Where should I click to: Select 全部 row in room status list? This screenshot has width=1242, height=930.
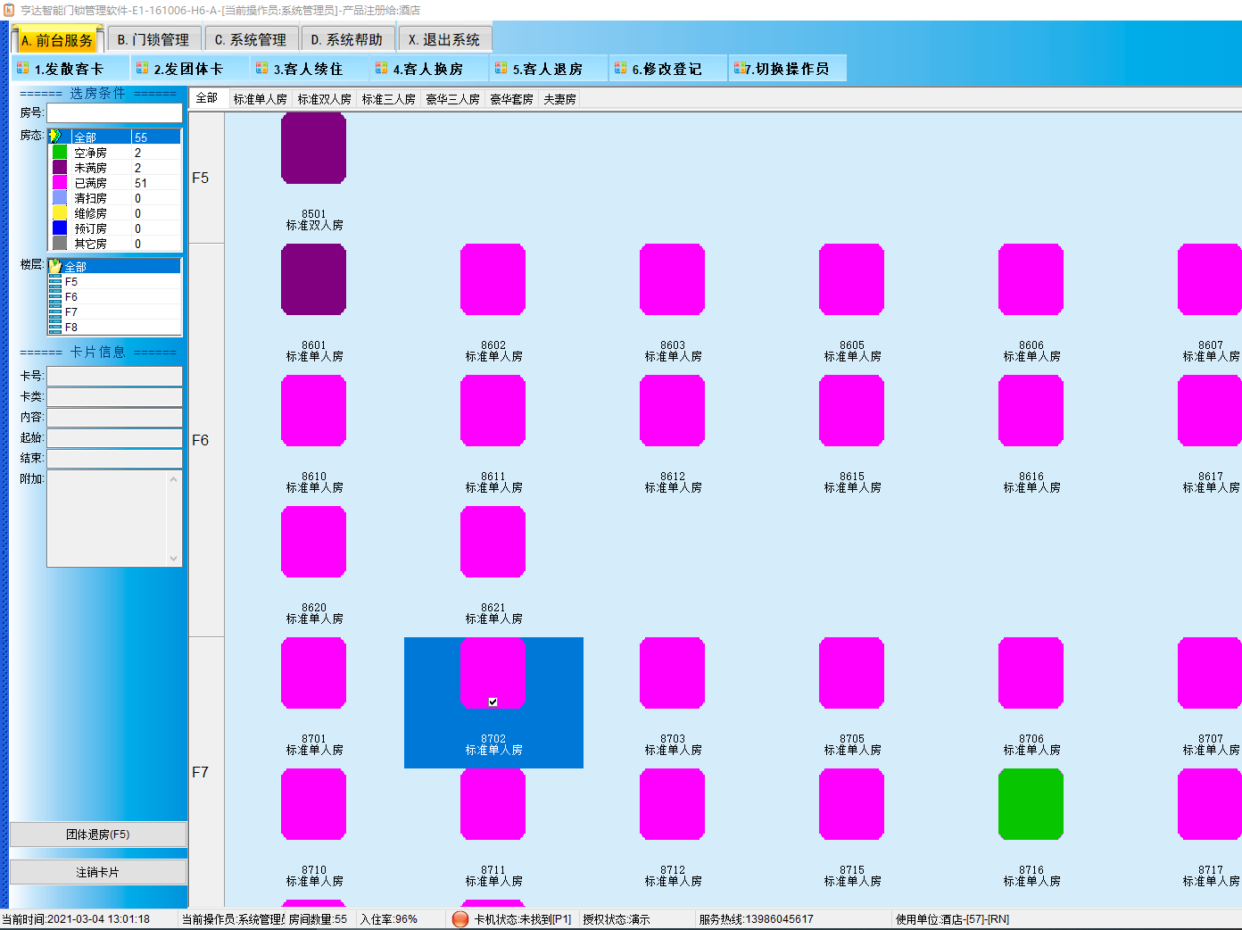(x=115, y=137)
